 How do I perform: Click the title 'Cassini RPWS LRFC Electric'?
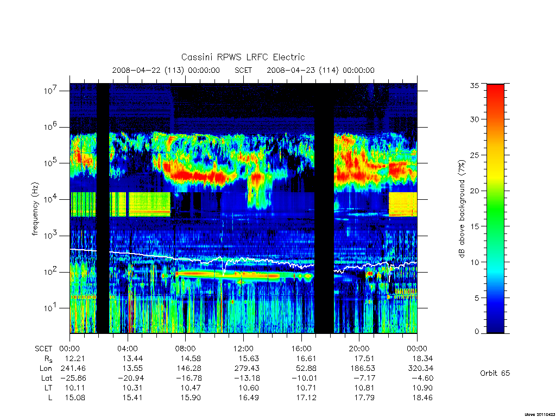tap(243, 57)
